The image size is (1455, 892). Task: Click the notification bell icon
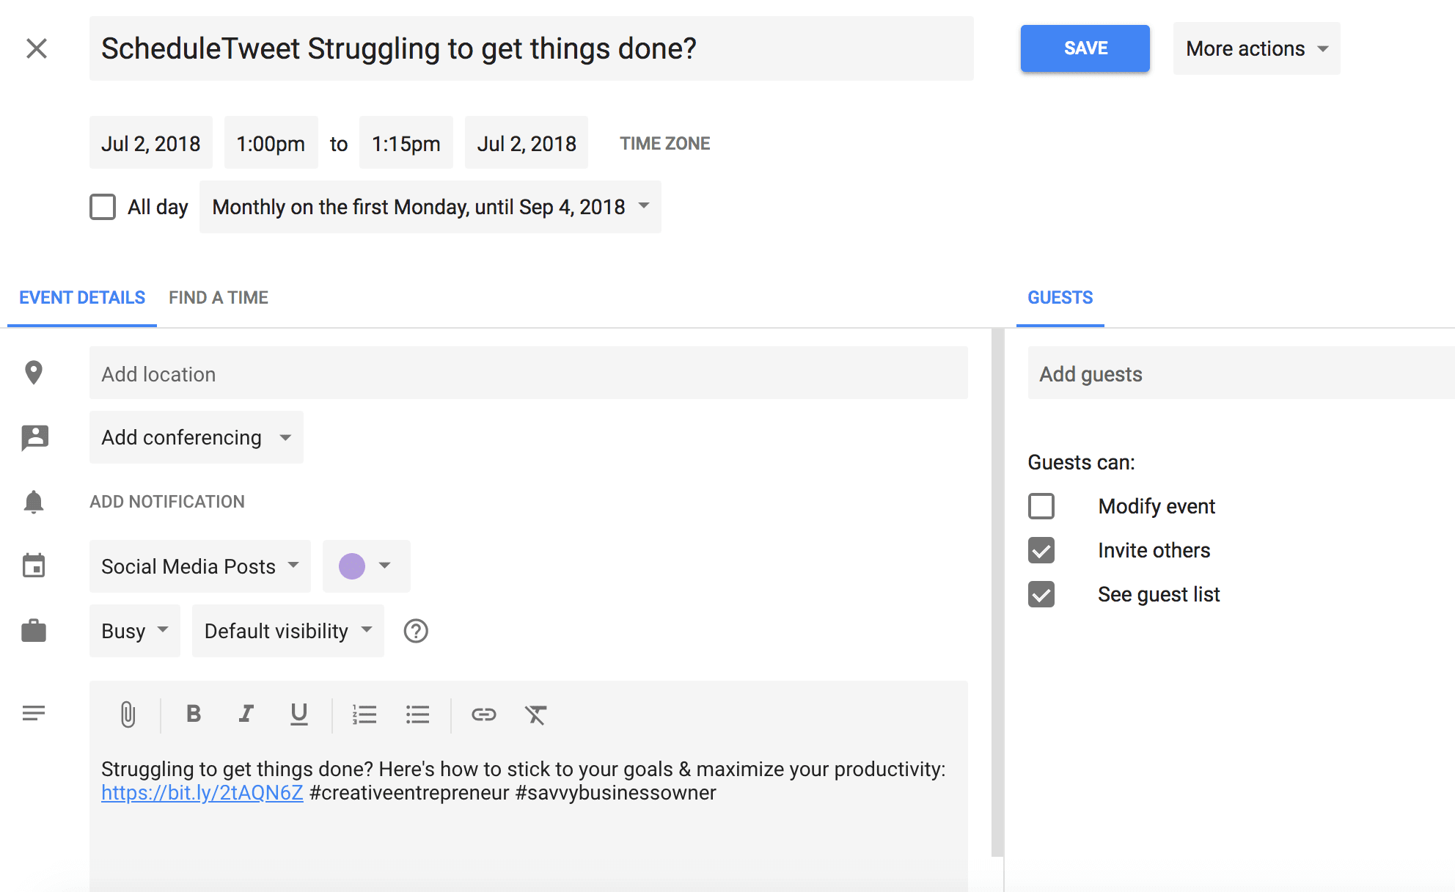[x=34, y=502]
